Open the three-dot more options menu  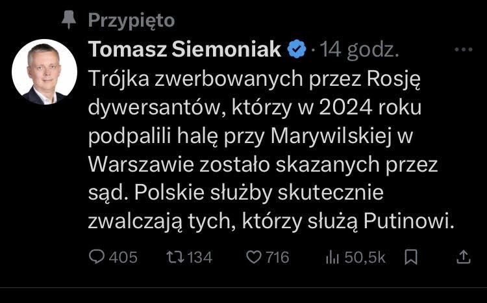(x=464, y=49)
